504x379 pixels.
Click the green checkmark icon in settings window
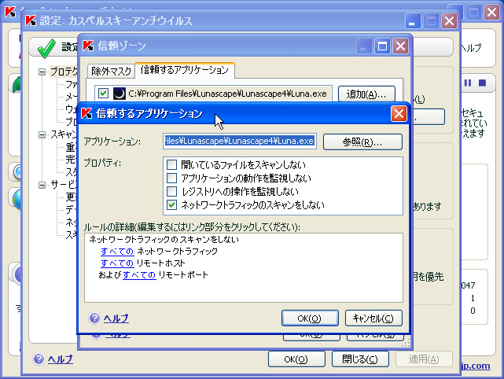pyautogui.click(x=46, y=49)
